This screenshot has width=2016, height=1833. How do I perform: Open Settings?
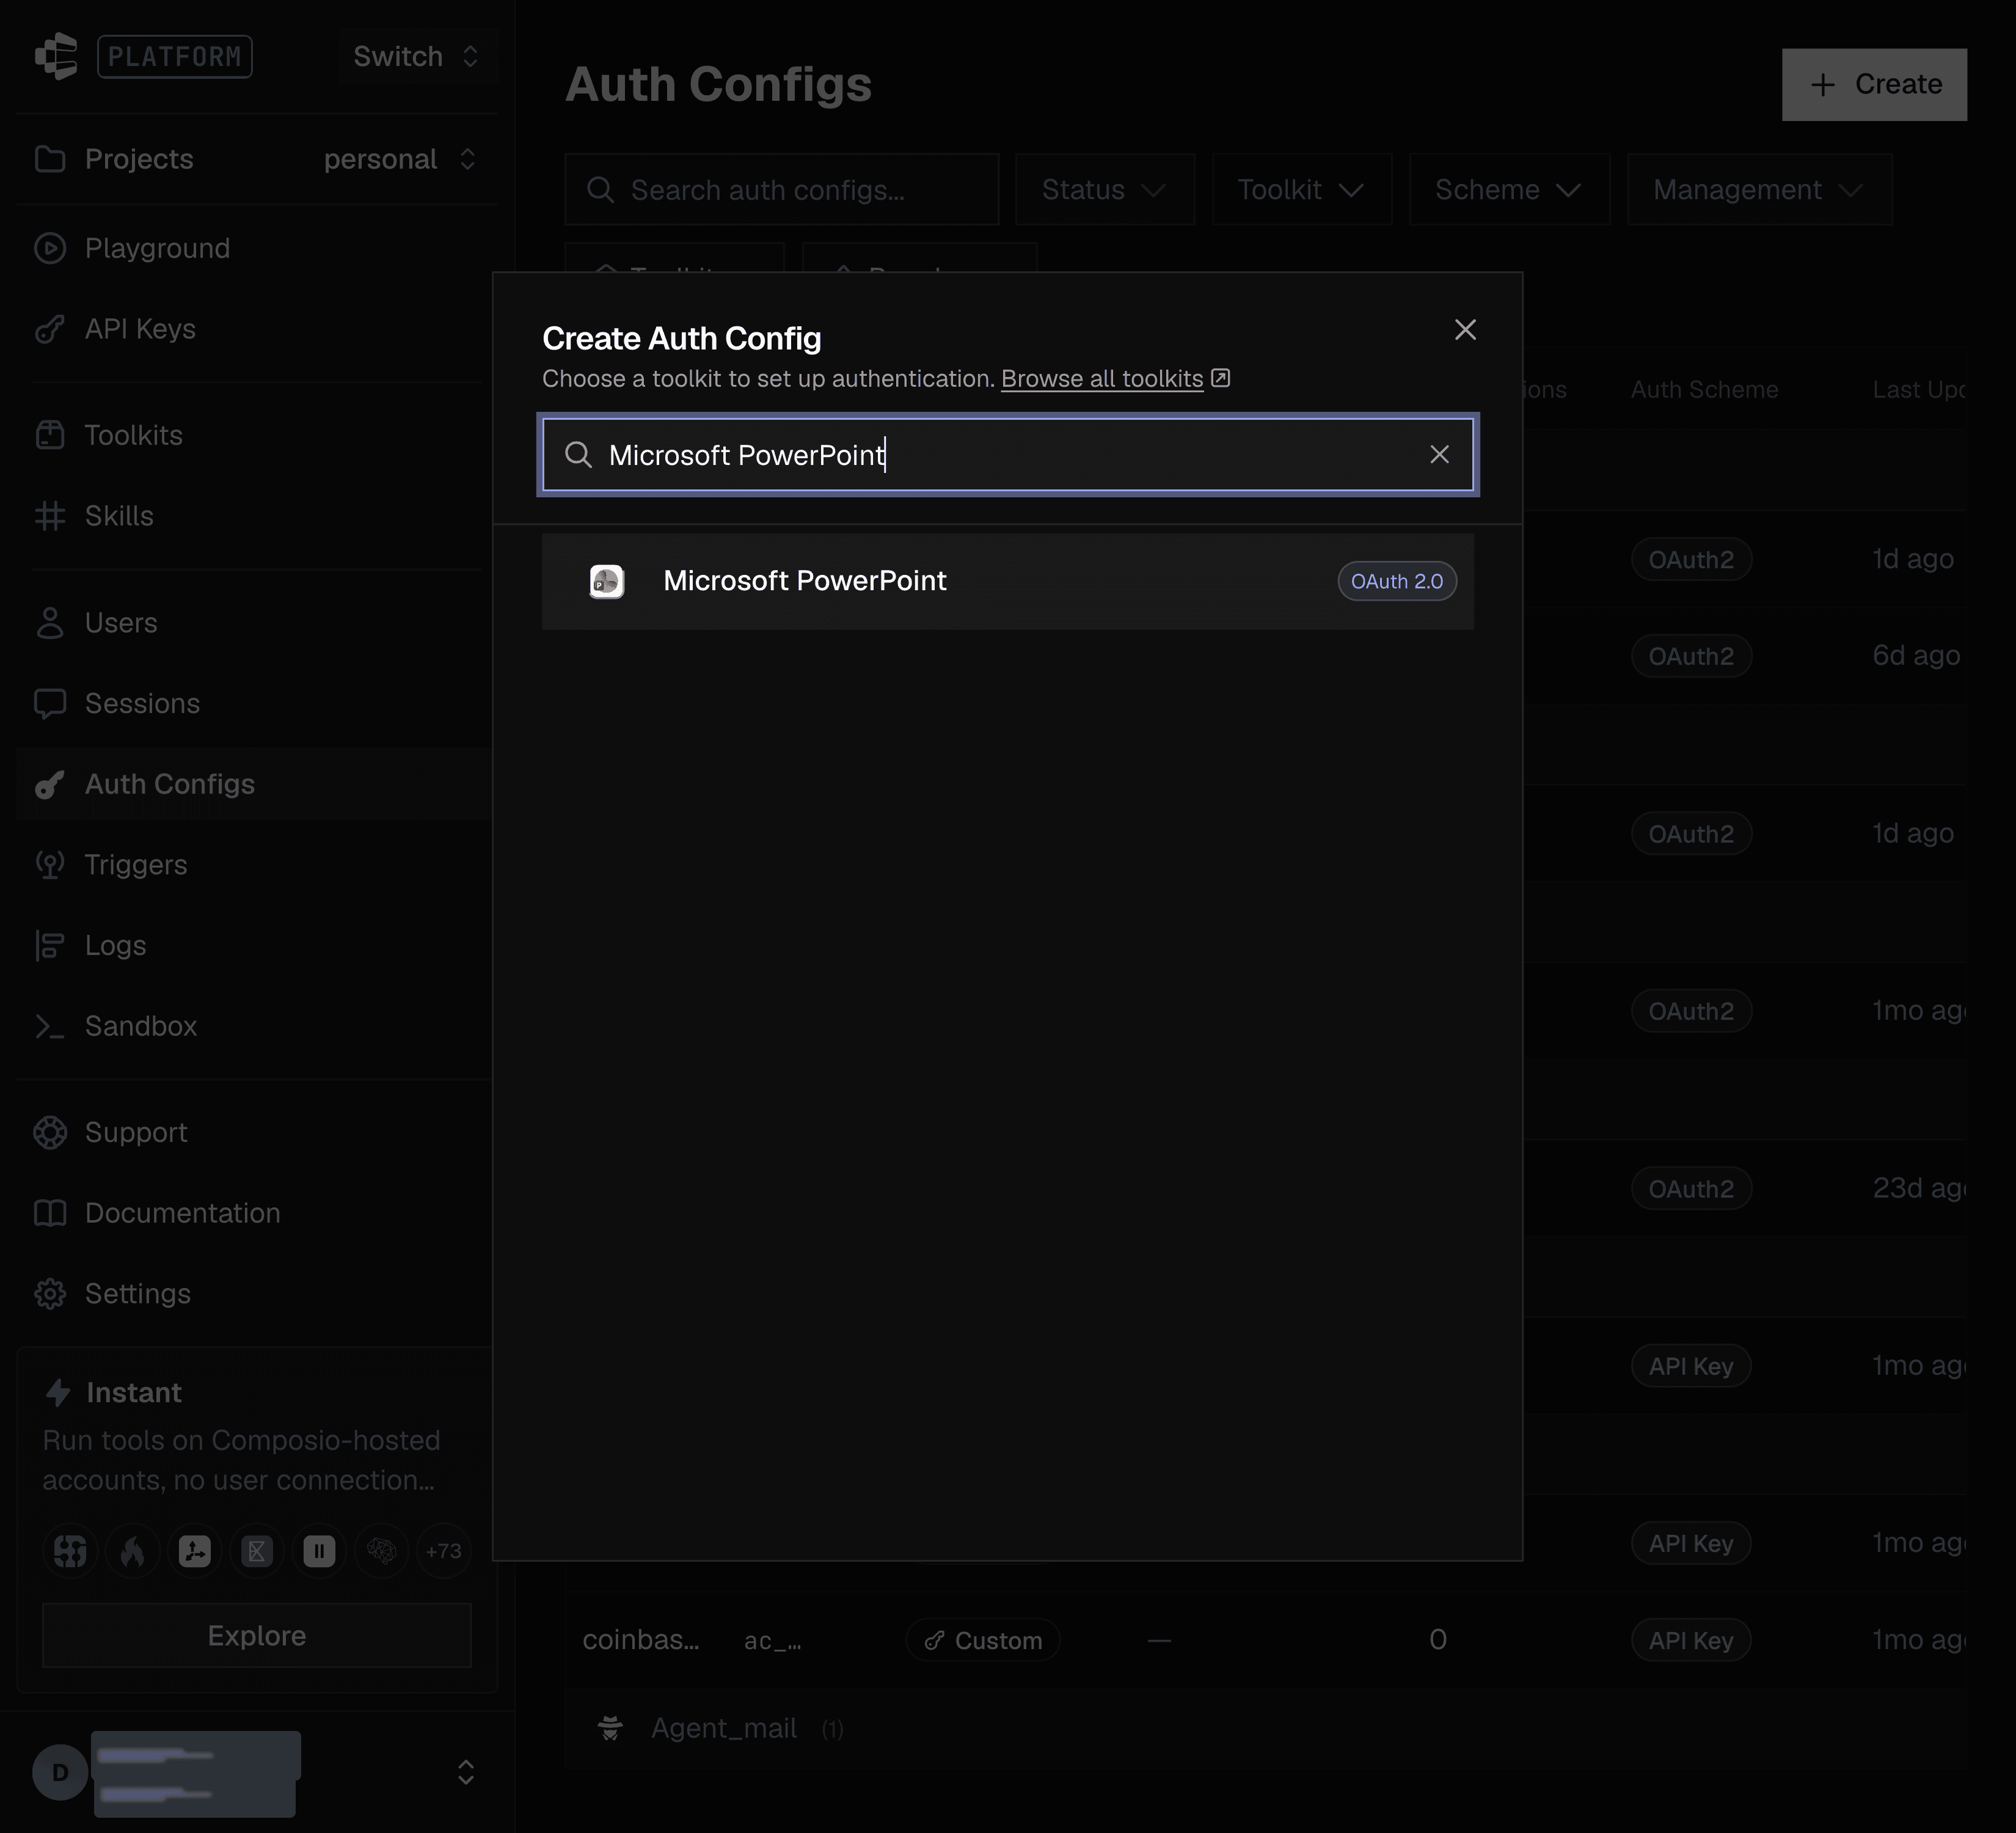tap(137, 1294)
